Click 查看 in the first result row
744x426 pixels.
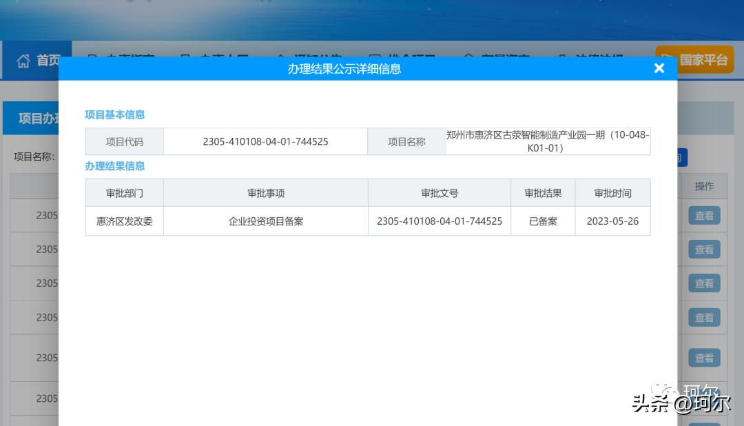point(704,216)
